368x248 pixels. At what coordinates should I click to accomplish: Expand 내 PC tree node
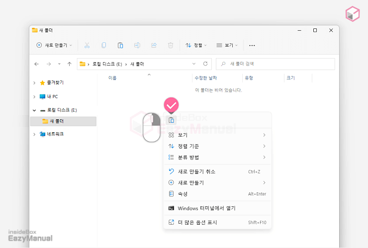tap(34, 97)
